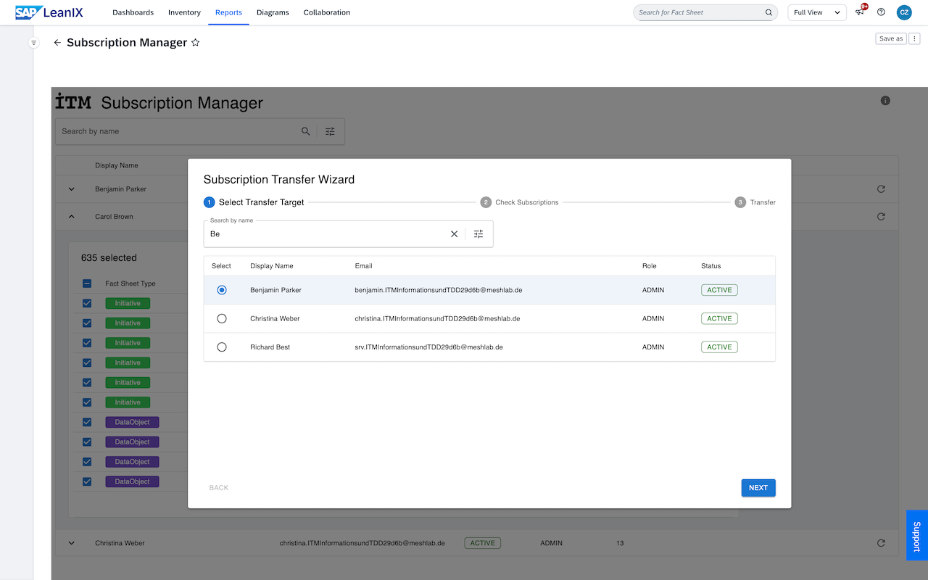Toggle the left sidebar filter icon

point(33,43)
